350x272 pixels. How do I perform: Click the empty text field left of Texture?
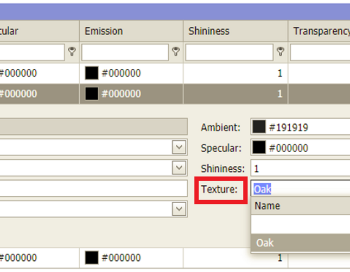point(93,188)
